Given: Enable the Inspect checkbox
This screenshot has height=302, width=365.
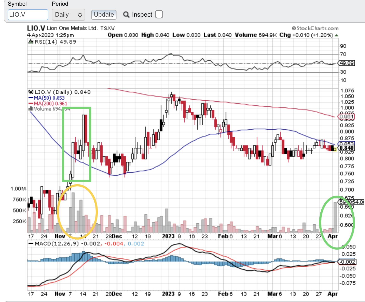Looking at the screenshot, I should pyautogui.click(x=159, y=15).
